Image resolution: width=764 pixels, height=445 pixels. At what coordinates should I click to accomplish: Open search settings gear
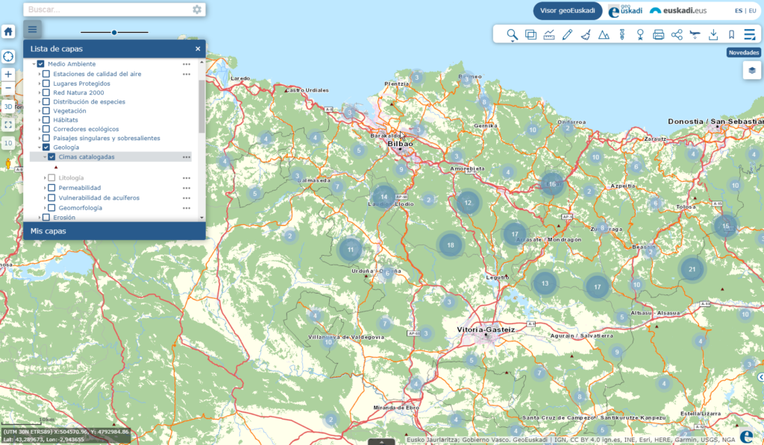pos(197,10)
